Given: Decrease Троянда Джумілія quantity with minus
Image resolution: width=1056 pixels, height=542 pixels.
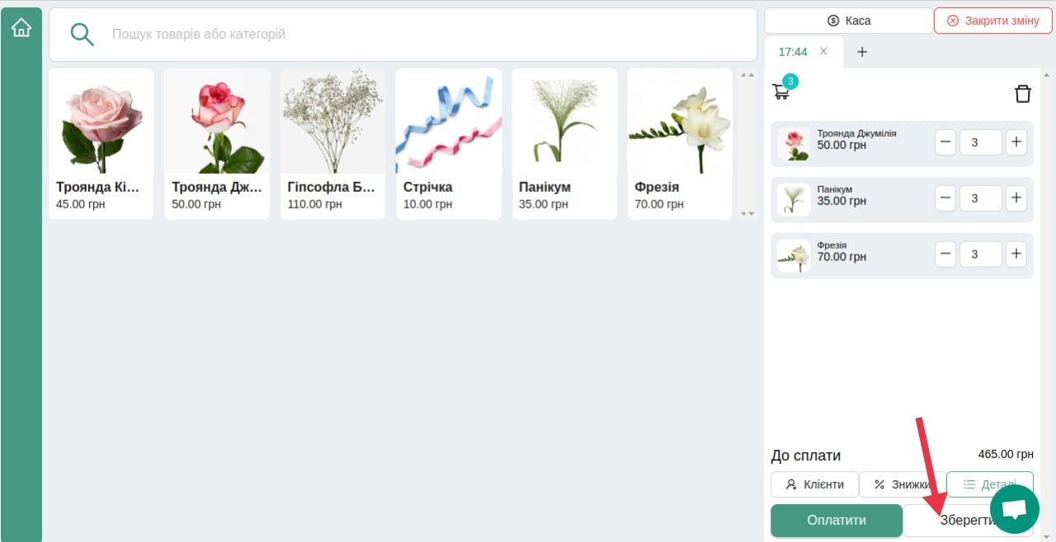Looking at the screenshot, I should tap(946, 143).
